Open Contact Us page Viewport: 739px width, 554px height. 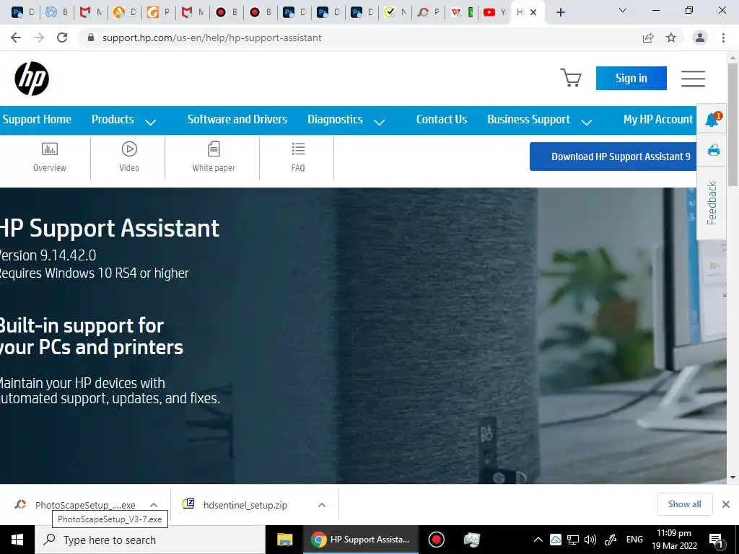(442, 119)
